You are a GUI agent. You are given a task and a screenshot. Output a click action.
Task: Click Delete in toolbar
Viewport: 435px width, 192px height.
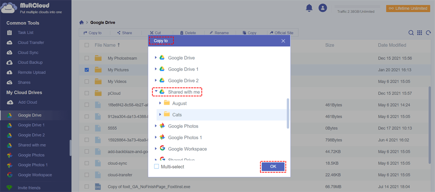click(x=188, y=33)
